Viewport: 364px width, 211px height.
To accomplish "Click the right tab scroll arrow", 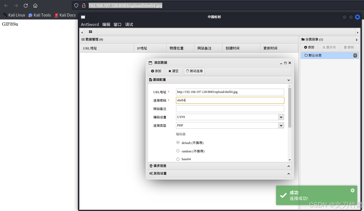I will click(x=358, y=32).
